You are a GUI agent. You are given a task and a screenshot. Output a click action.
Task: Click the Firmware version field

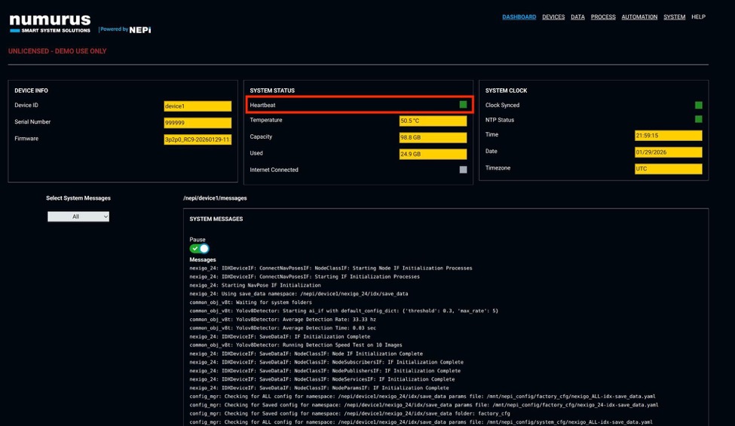pos(198,139)
